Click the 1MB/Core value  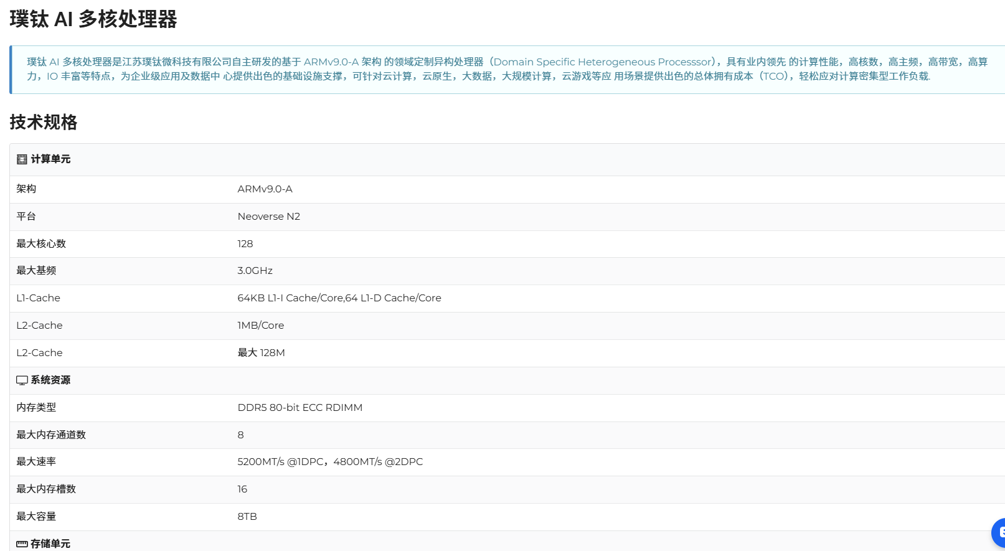point(260,326)
